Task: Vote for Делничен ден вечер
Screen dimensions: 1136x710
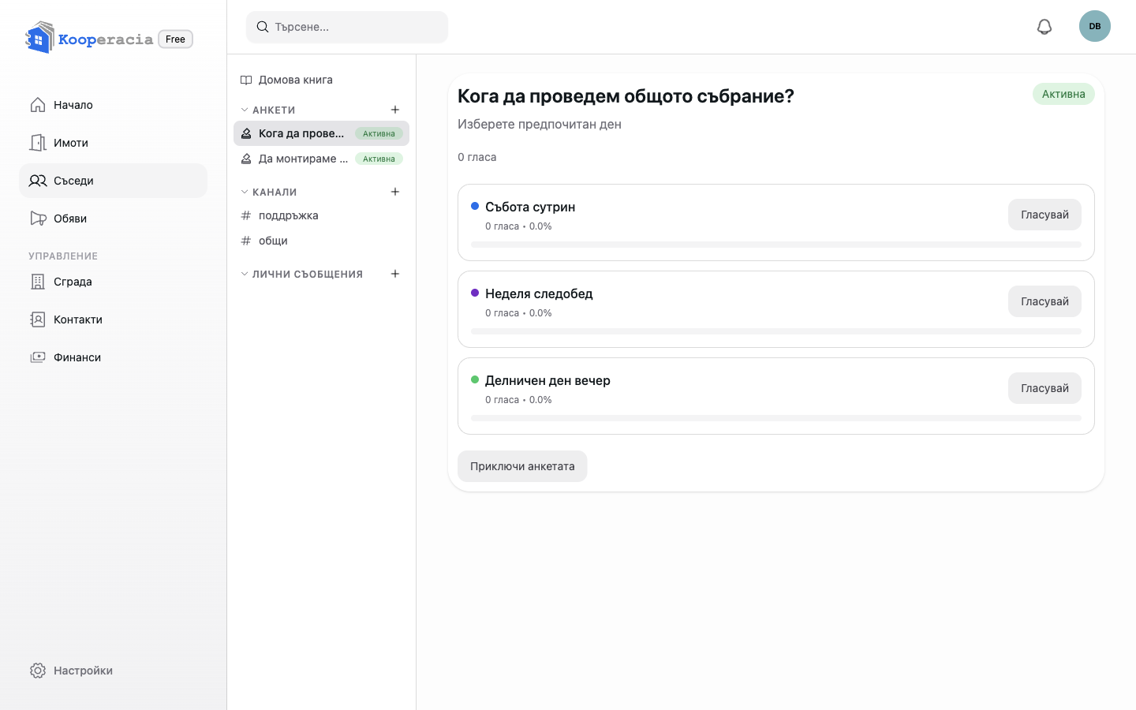Action: click(1044, 388)
